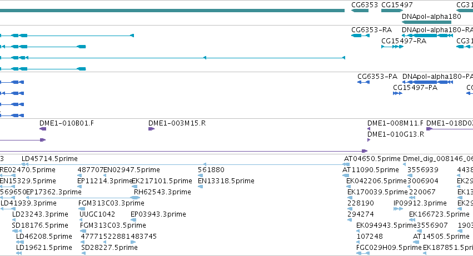Select the CG15497-PA coding feature
This screenshot has width=473, height=256.
397,93
